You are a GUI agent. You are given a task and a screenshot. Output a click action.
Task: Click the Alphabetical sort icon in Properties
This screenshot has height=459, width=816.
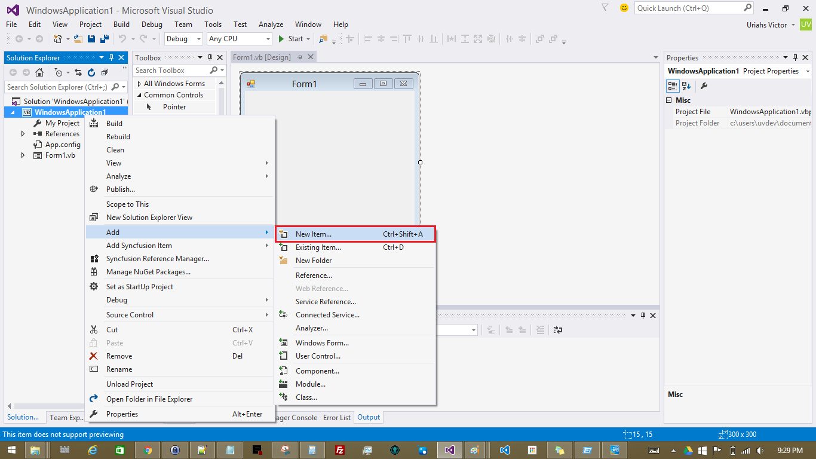click(x=686, y=86)
